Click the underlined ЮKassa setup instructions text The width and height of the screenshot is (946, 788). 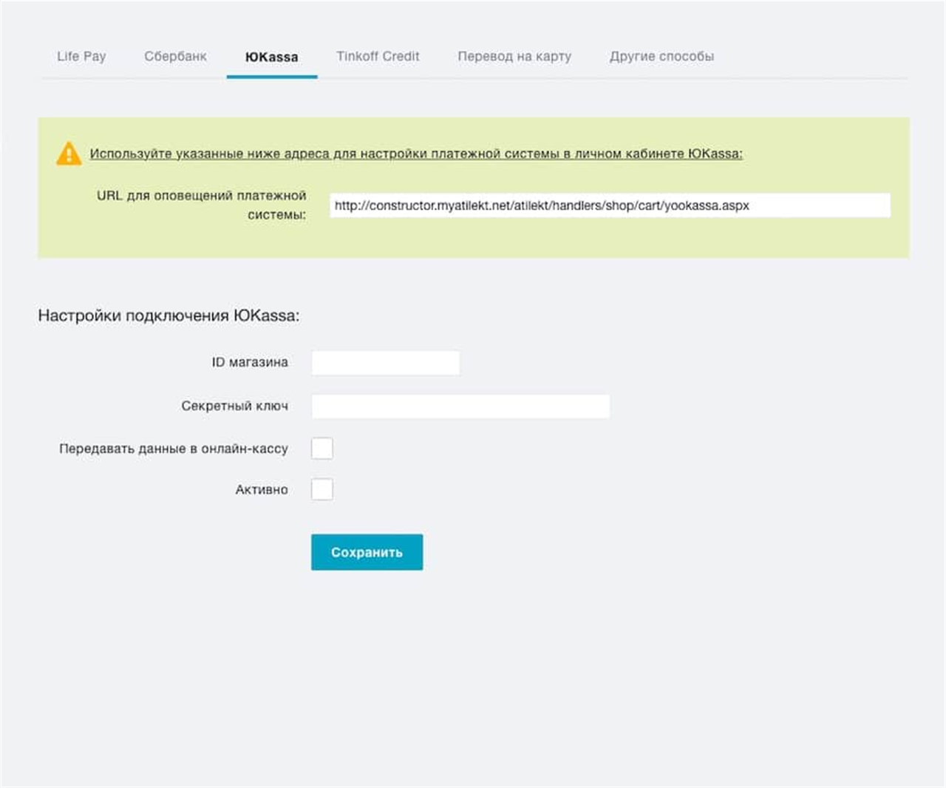click(416, 154)
